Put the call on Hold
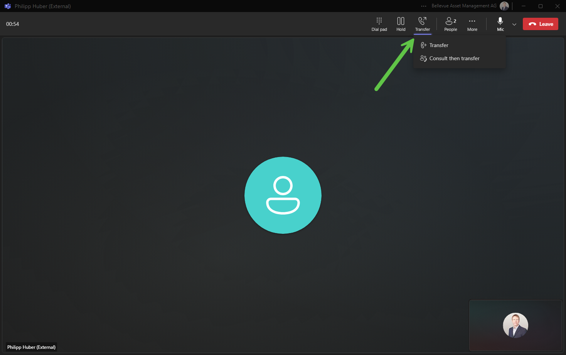Screen dimensions: 566x355 pos(401,24)
